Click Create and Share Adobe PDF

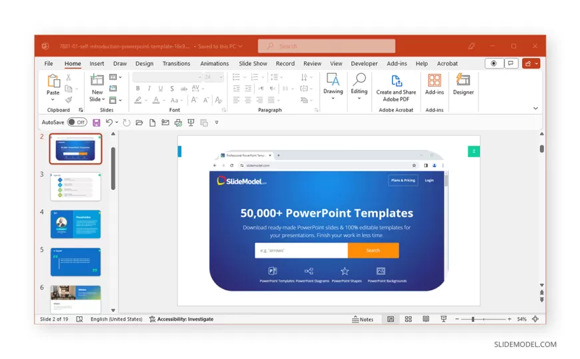coord(396,89)
